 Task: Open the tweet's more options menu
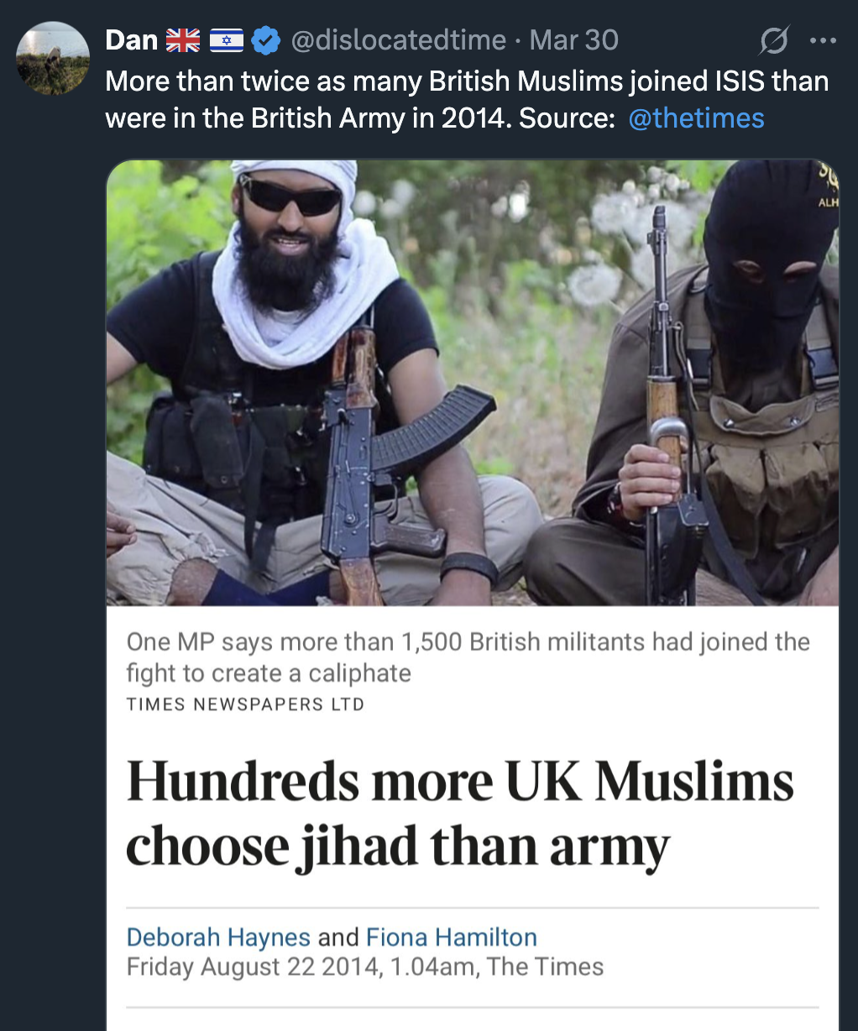pos(823,39)
